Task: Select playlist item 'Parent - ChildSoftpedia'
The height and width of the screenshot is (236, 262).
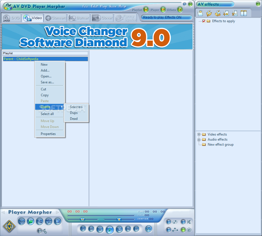Action: tap(46, 59)
